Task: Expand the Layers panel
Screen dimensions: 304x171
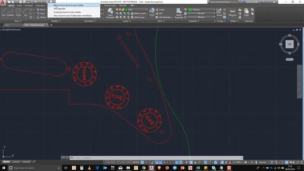Action: tap(127, 21)
